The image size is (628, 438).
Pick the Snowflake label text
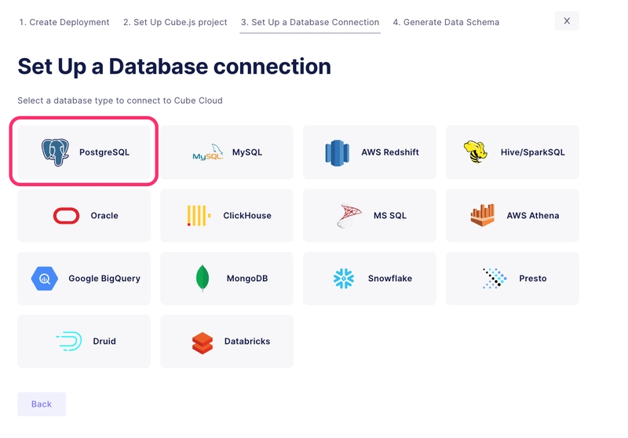(x=390, y=279)
